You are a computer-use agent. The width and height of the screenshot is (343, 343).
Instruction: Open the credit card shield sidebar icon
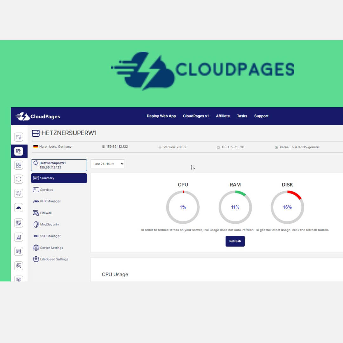(x=19, y=251)
